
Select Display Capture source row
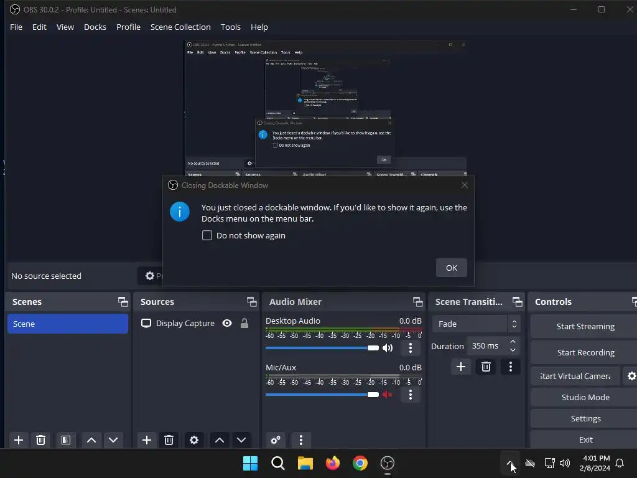point(195,323)
